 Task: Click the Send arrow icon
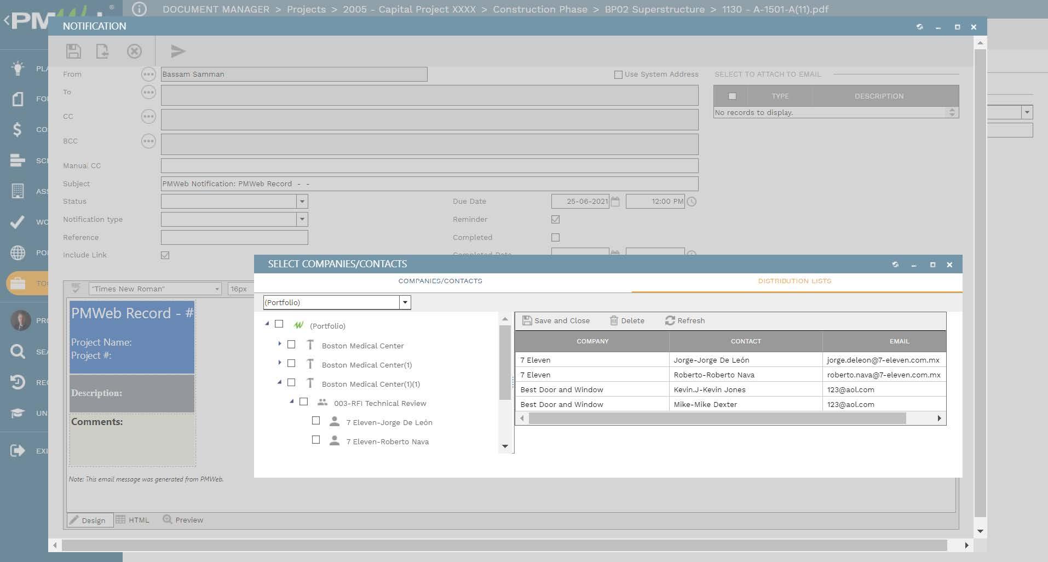coord(178,51)
